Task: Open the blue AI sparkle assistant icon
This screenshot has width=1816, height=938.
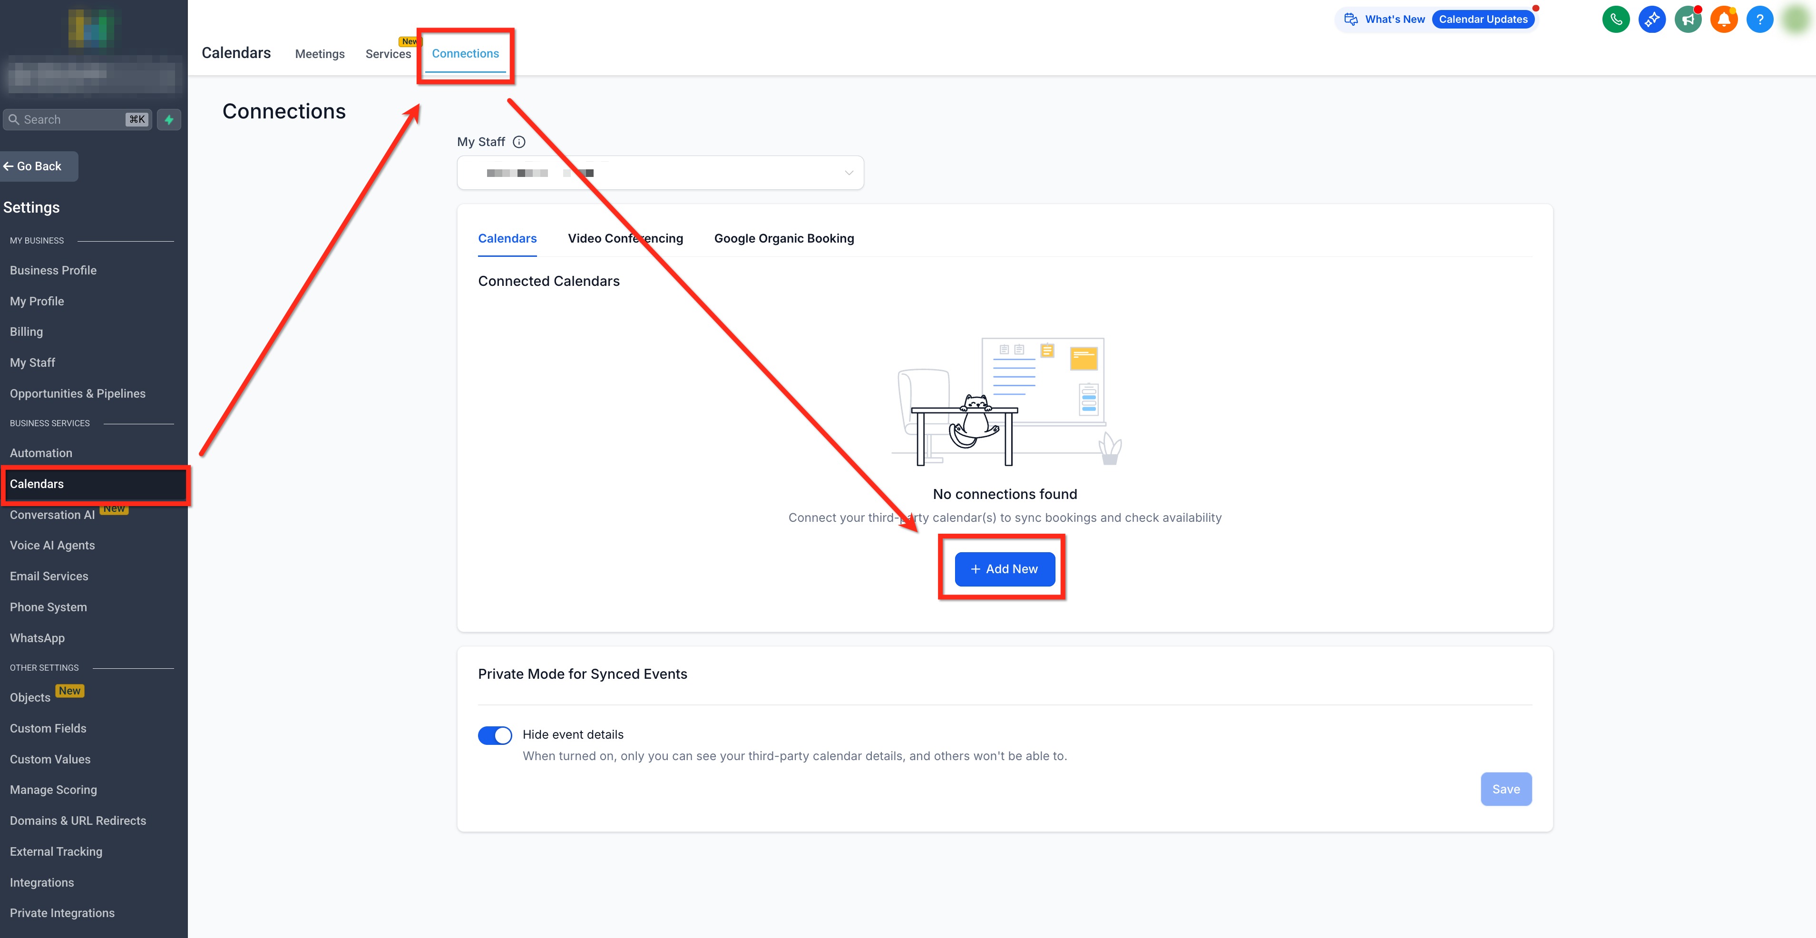Action: point(1652,19)
